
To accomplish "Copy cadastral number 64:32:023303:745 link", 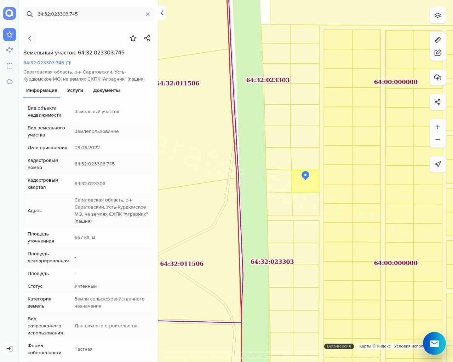I will tap(68, 63).
